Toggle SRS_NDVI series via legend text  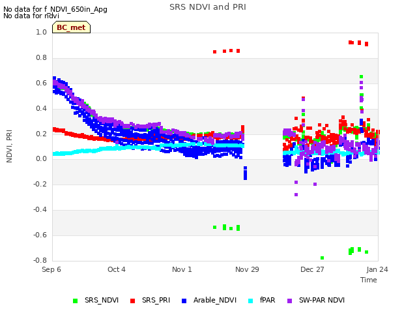pyautogui.click(x=102, y=300)
